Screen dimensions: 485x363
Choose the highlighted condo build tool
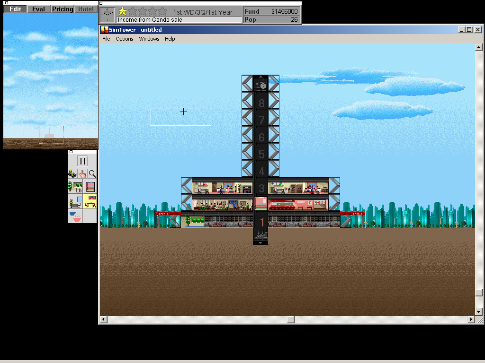coord(90,201)
